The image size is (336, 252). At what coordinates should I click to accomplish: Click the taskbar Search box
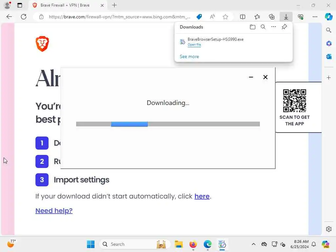(x=135, y=244)
